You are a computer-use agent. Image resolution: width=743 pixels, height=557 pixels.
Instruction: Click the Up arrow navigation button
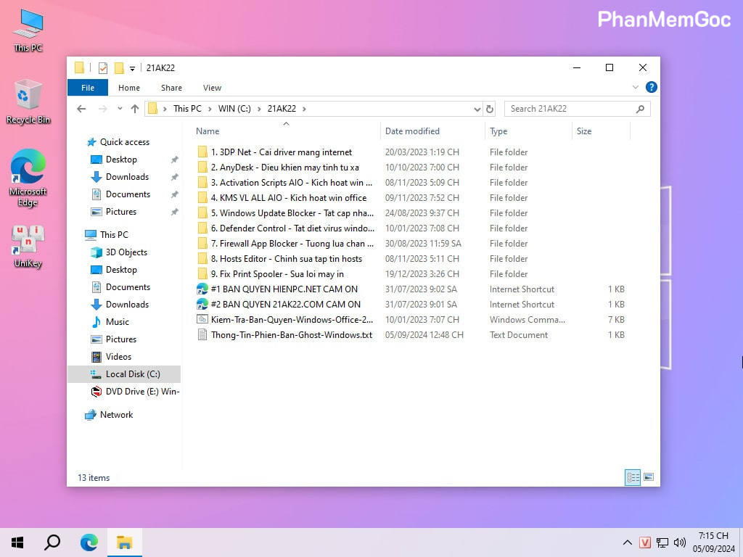134,109
